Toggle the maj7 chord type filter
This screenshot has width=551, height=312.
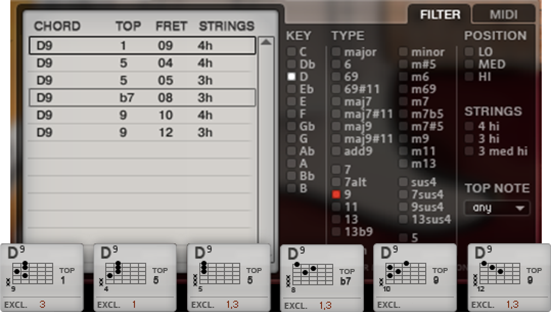337,102
